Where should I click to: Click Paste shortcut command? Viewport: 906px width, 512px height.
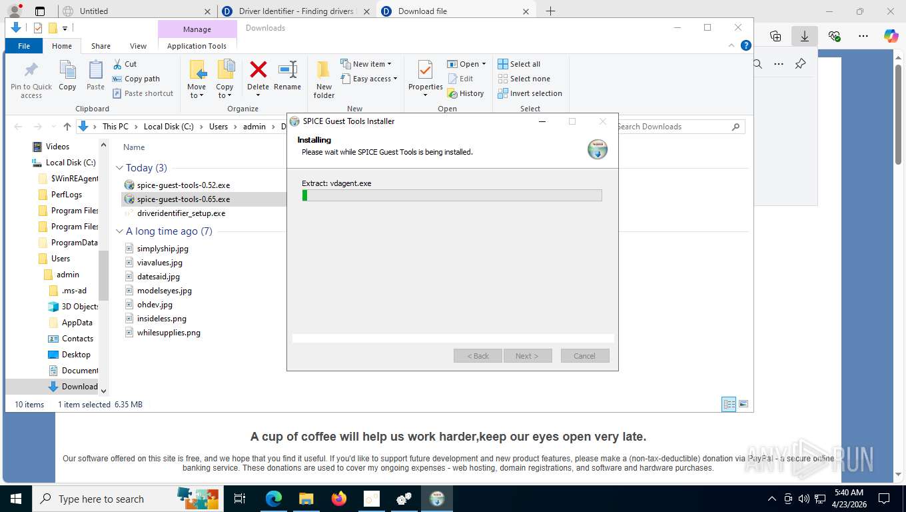[x=143, y=93]
